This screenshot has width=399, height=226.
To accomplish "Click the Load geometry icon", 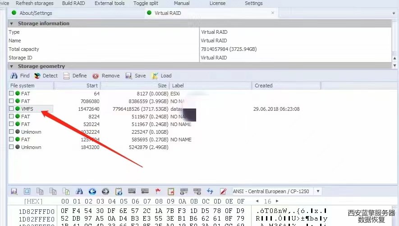I will coord(155,76).
